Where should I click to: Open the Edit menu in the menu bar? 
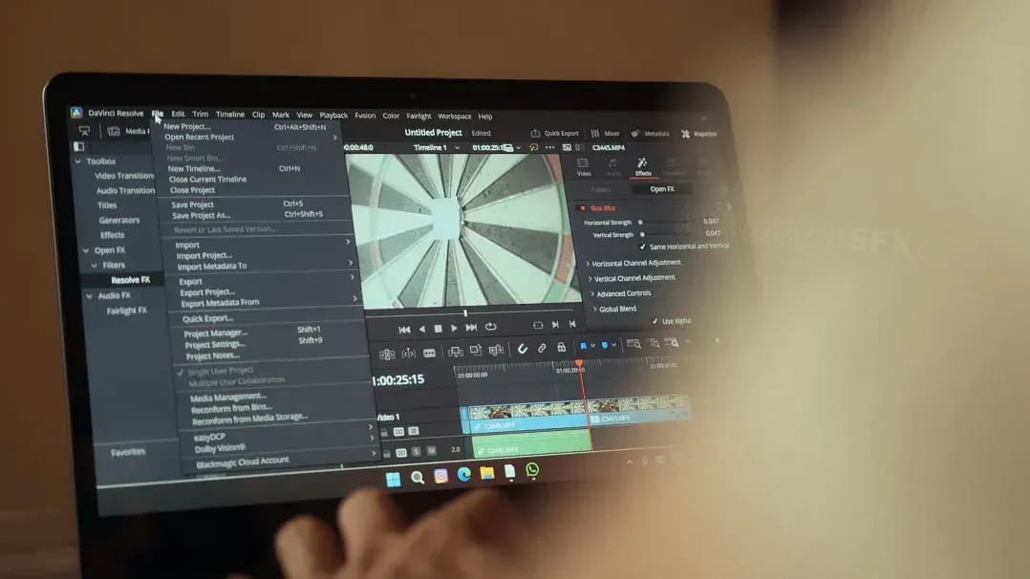(178, 114)
